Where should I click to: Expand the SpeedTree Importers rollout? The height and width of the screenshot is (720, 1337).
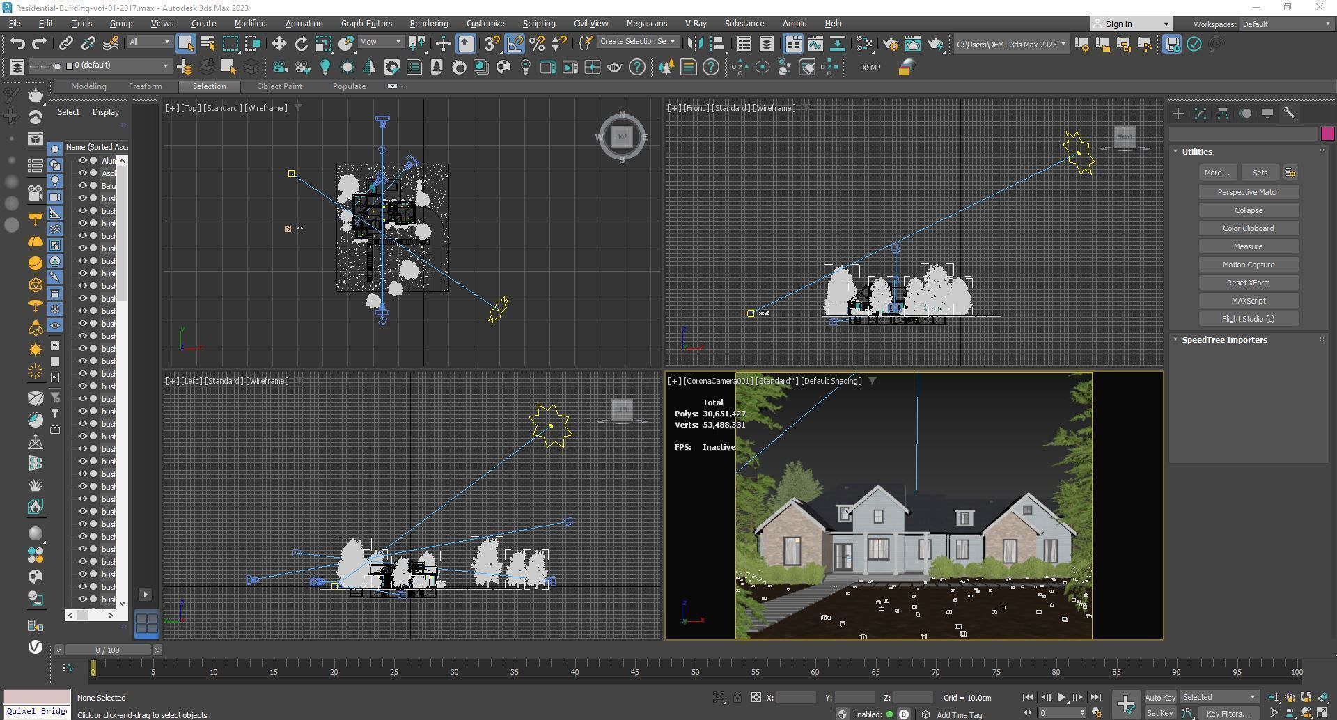(x=1175, y=340)
